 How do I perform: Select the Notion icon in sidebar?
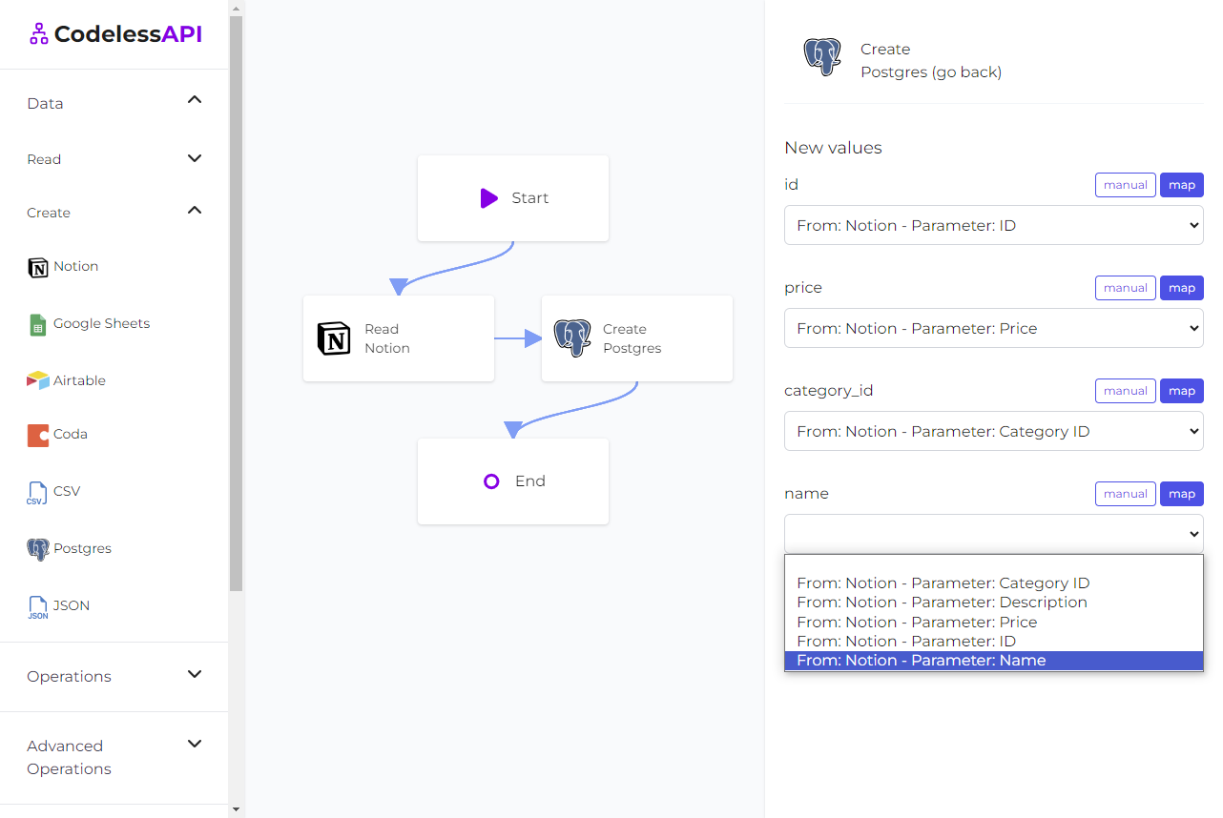coord(38,267)
